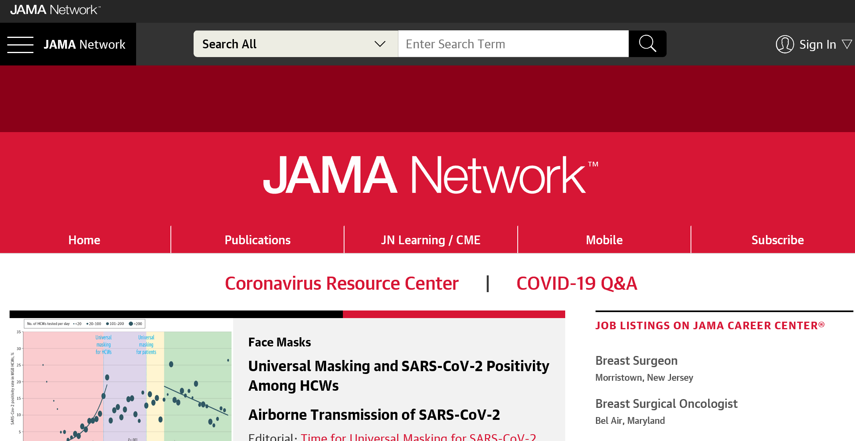Open the Breast Surgeon job listing
Image resolution: width=855 pixels, height=441 pixels.
click(636, 361)
